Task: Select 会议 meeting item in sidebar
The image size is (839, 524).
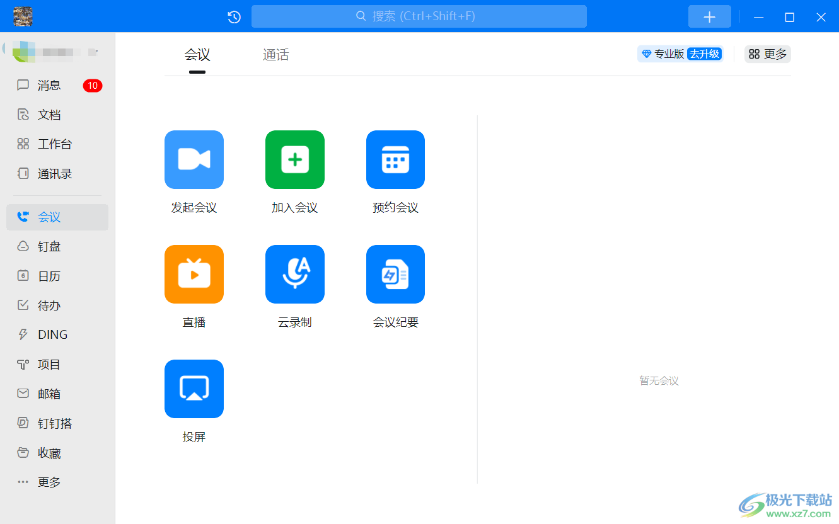Action: point(57,217)
